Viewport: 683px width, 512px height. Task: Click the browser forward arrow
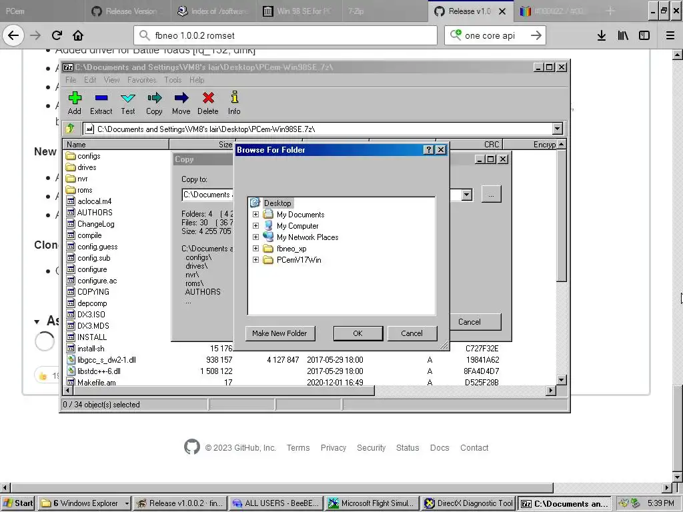[x=35, y=35]
